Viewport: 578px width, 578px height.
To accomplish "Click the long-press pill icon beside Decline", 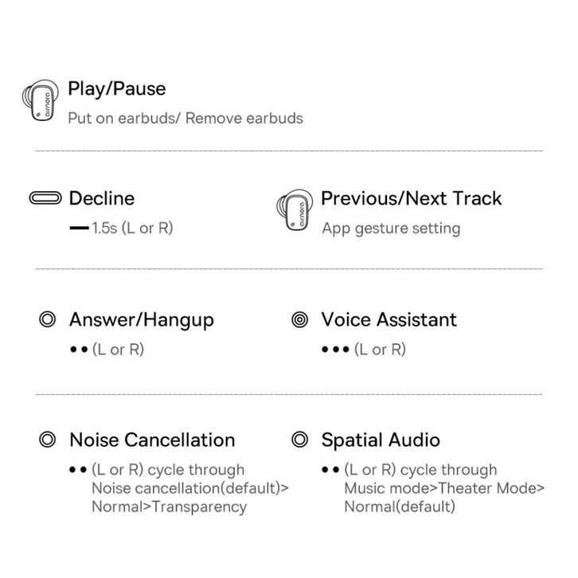I will [45, 198].
